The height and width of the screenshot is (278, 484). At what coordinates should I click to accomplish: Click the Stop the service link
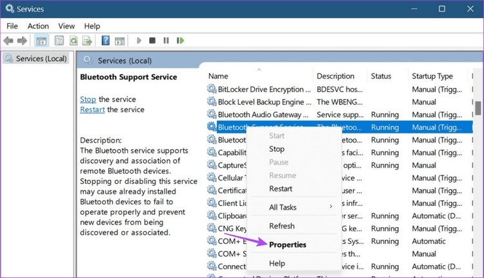tap(88, 99)
